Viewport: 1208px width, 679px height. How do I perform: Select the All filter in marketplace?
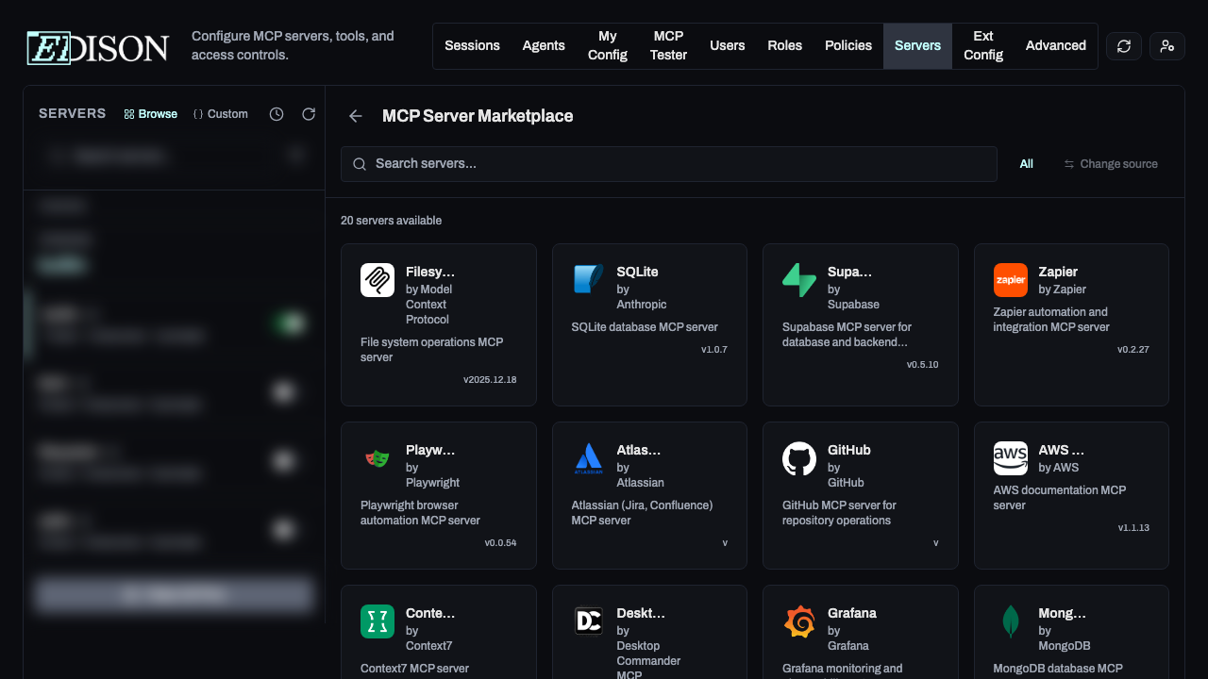pyautogui.click(x=1026, y=164)
